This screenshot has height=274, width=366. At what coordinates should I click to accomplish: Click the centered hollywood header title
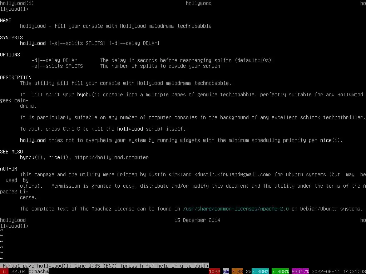[x=199, y=3]
